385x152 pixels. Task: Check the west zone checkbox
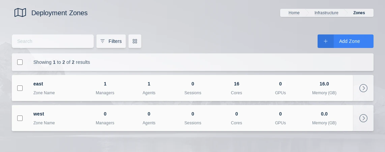click(20, 118)
